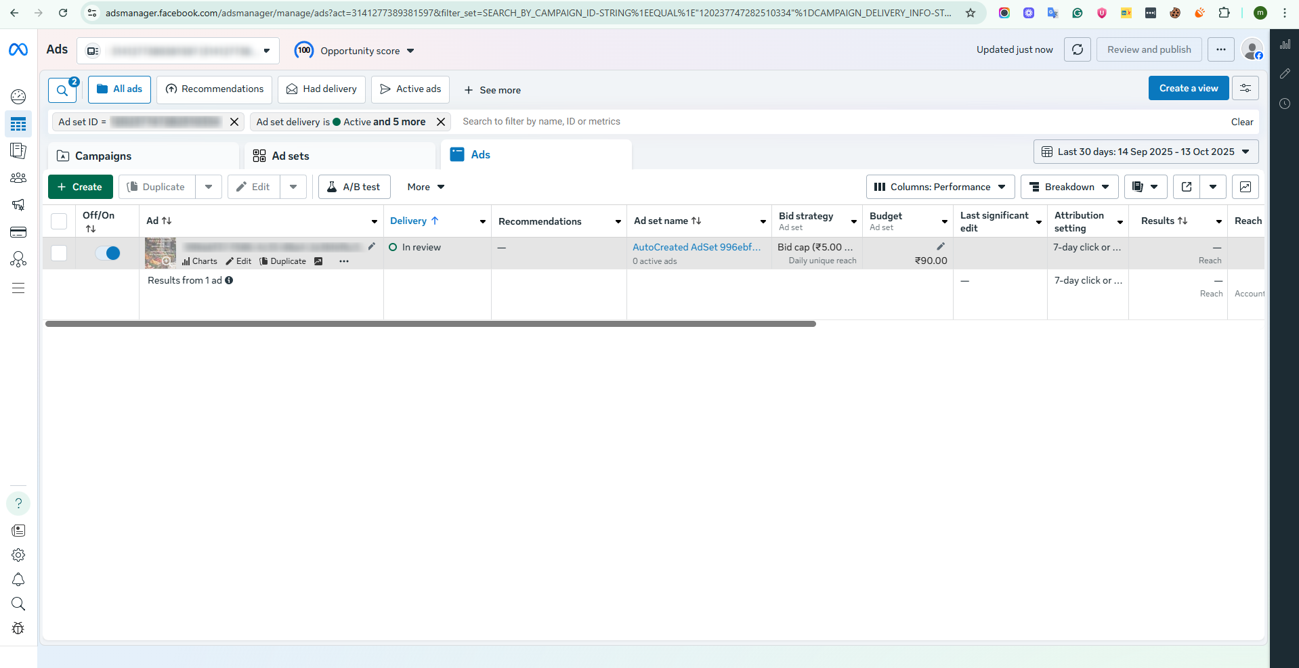
Task: Open the billing card icon in sidebar
Action: click(18, 233)
